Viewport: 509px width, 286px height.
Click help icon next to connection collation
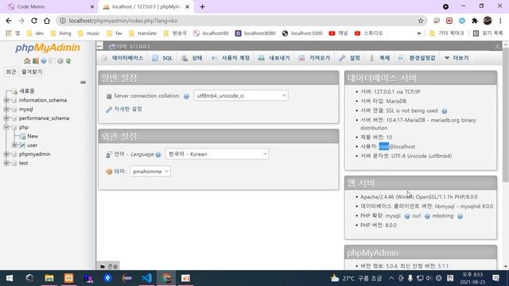point(186,96)
